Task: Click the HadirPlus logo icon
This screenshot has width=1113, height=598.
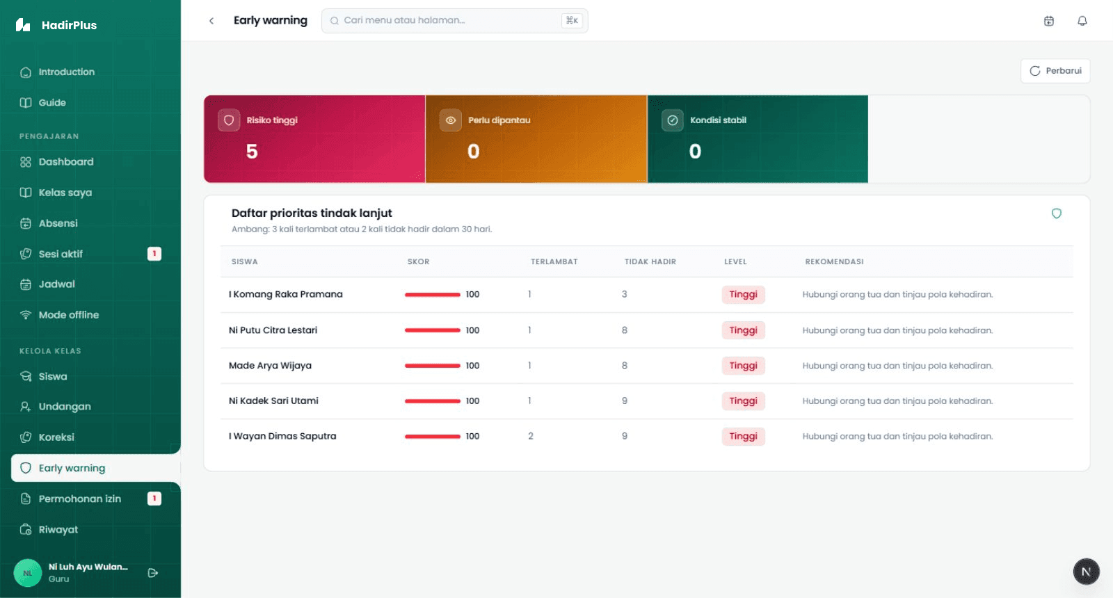Action: (23, 25)
